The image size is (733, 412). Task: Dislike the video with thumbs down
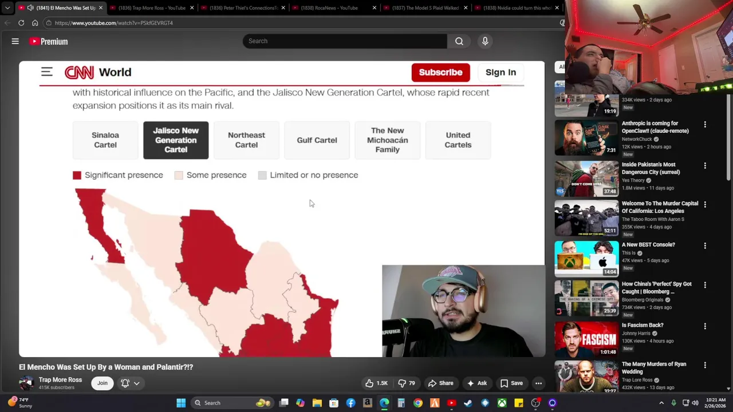(407, 383)
